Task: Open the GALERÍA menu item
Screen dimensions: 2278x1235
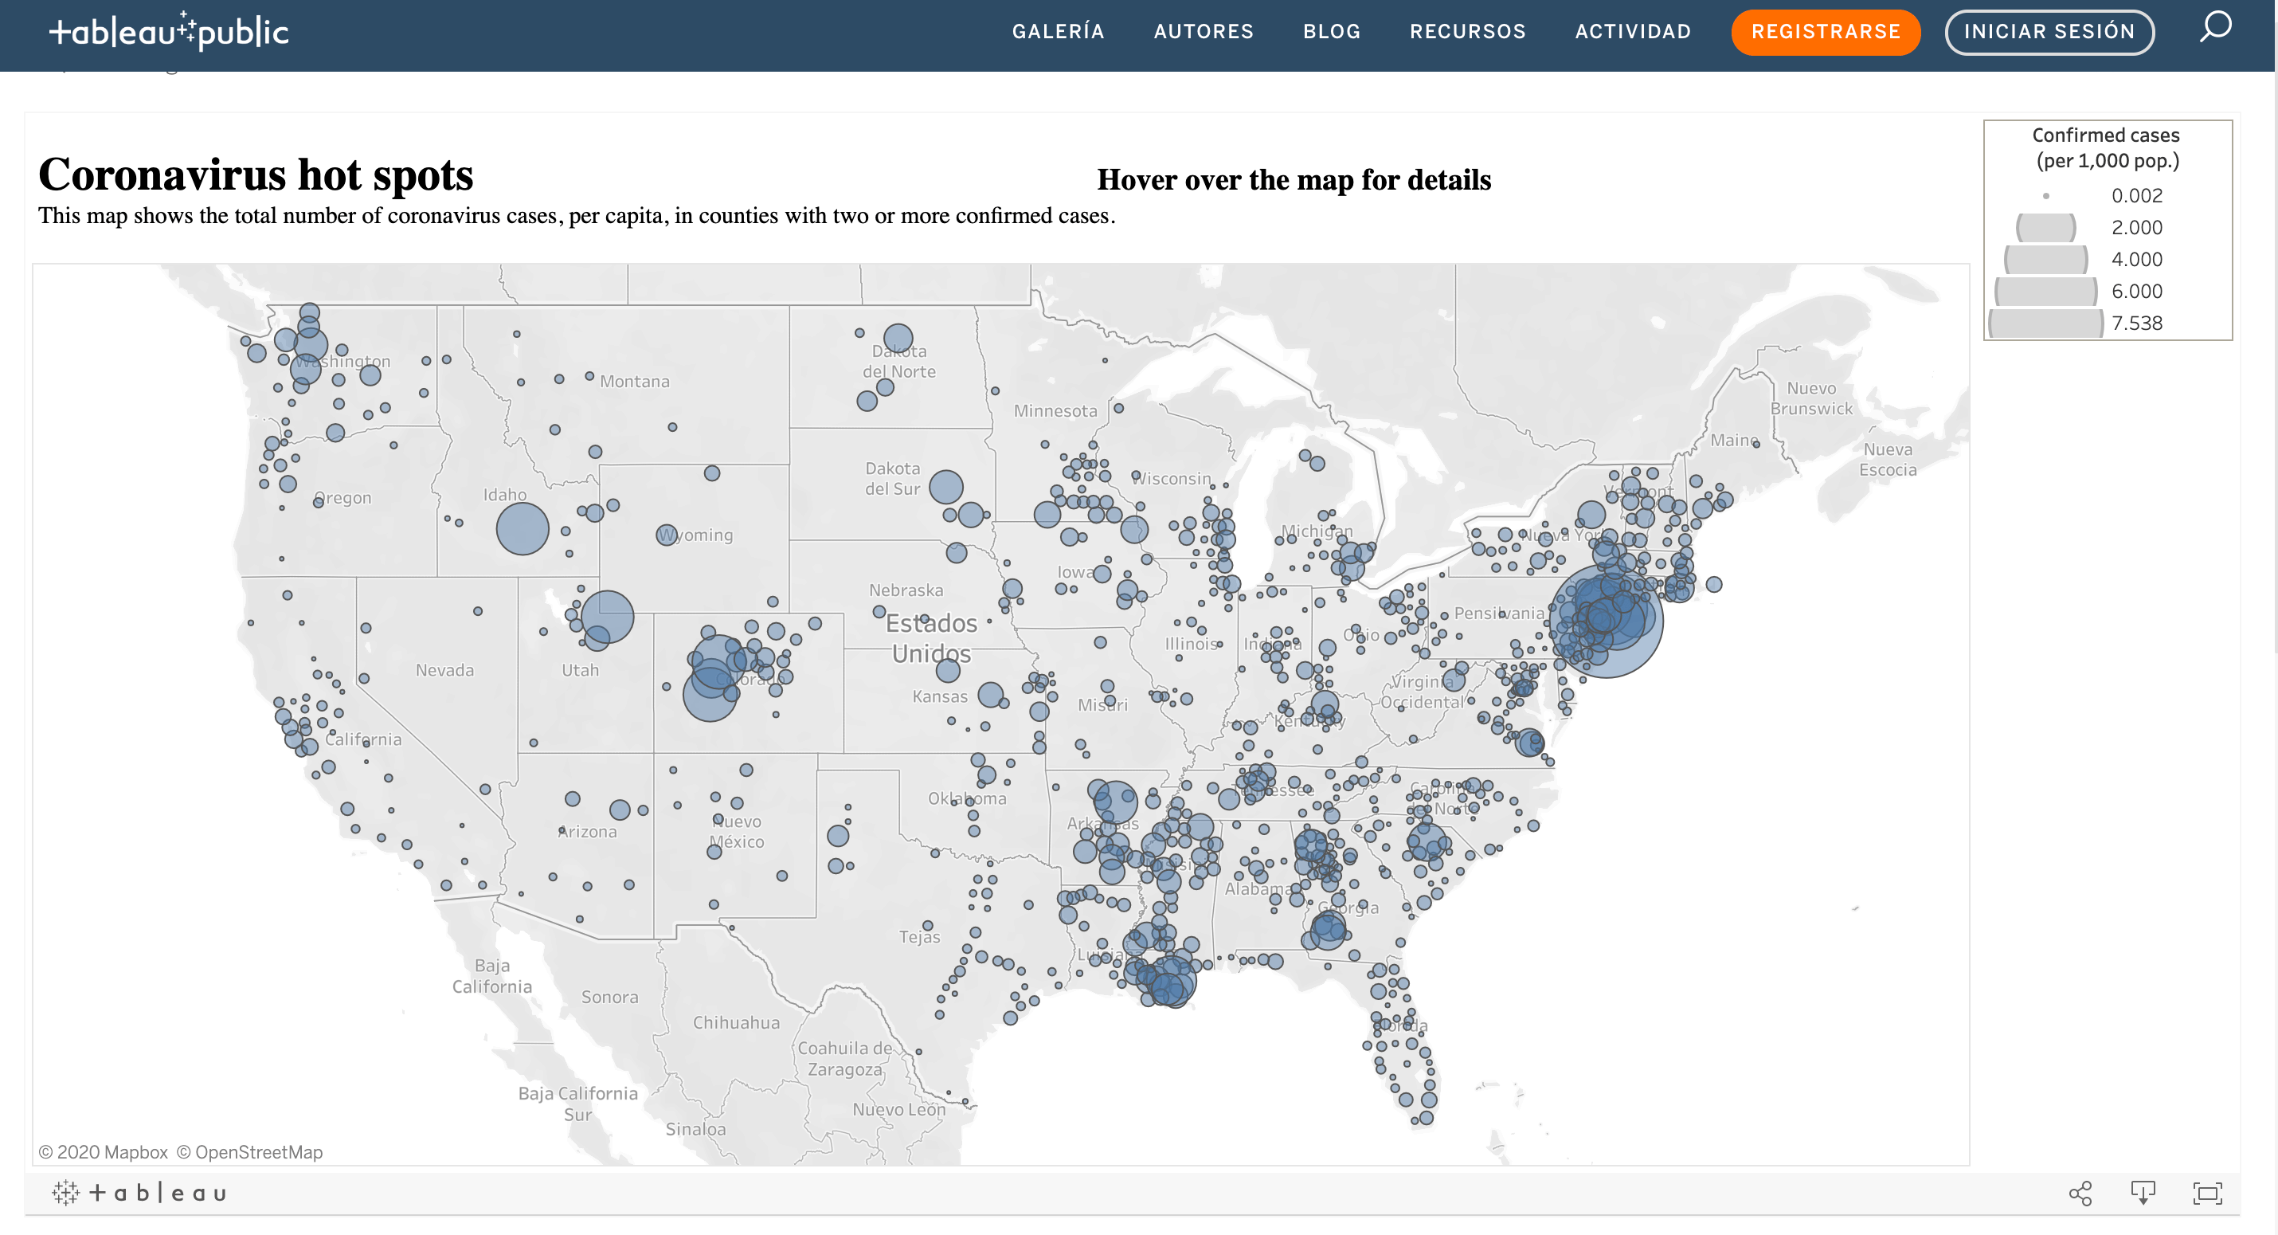Action: (x=1059, y=32)
